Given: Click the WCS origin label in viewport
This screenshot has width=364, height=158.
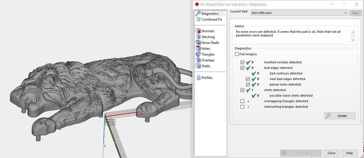Looking at the screenshot, I should (110, 122).
